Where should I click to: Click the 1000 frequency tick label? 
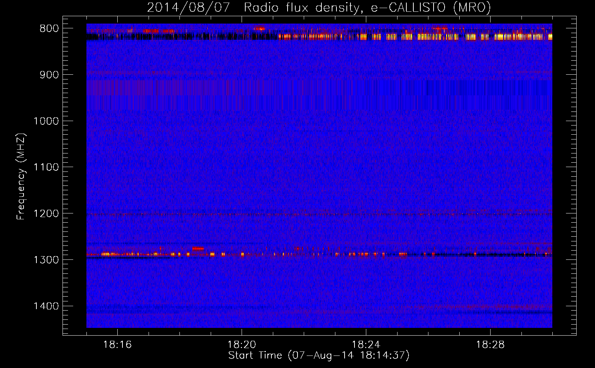pyautogui.click(x=46, y=121)
